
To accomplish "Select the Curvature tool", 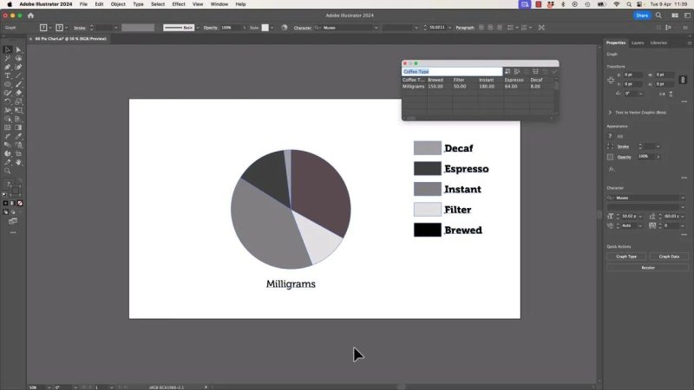I will tap(18, 68).
